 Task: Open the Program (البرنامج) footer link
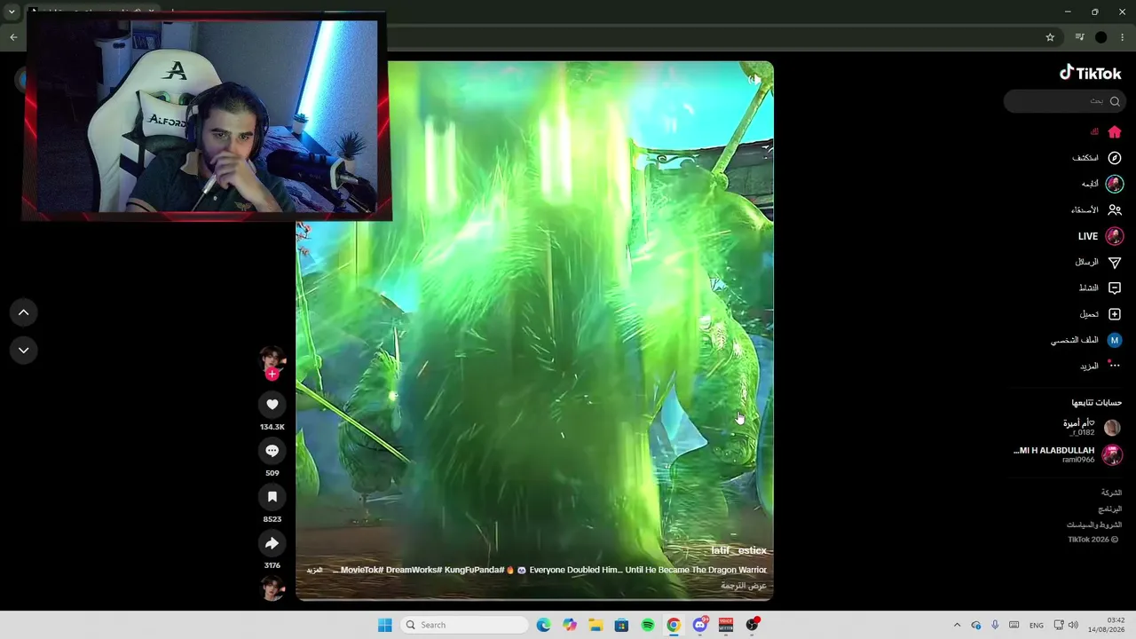point(1109,509)
